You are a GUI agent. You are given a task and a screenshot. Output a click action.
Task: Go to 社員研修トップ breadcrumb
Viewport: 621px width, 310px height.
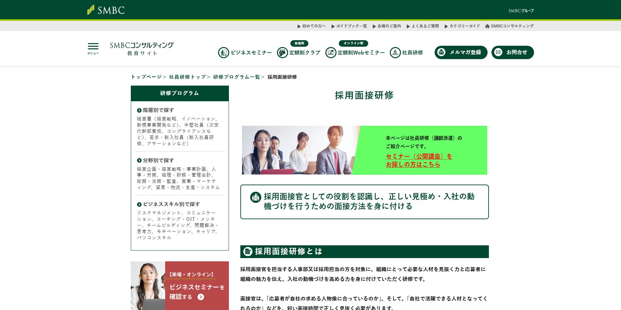click(187, 77)
